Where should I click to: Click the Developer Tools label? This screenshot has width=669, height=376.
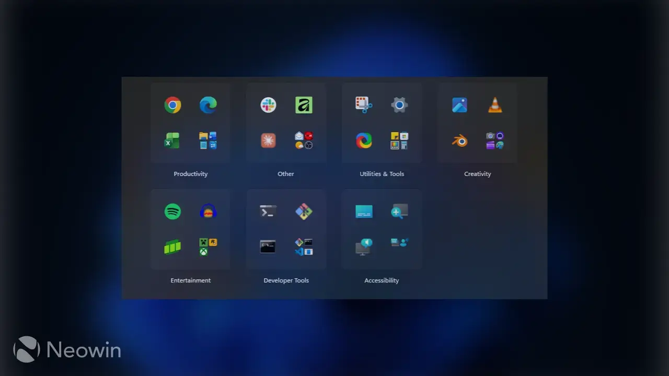286,280
